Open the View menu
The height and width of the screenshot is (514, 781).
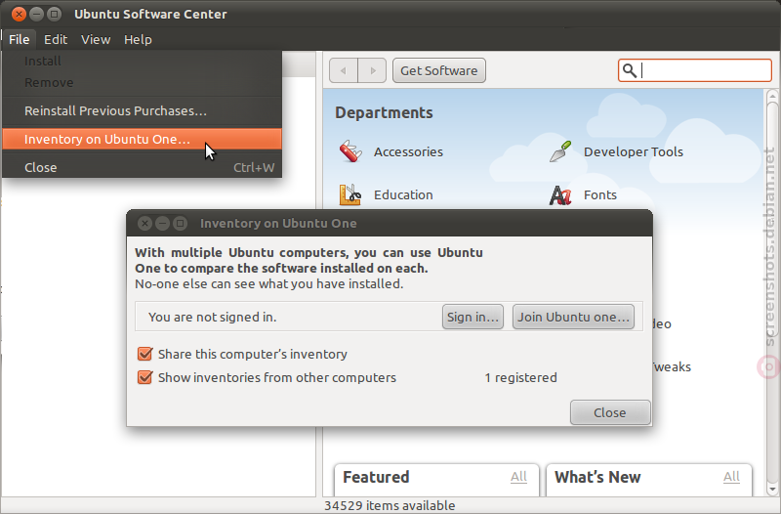tap(96, 39)
